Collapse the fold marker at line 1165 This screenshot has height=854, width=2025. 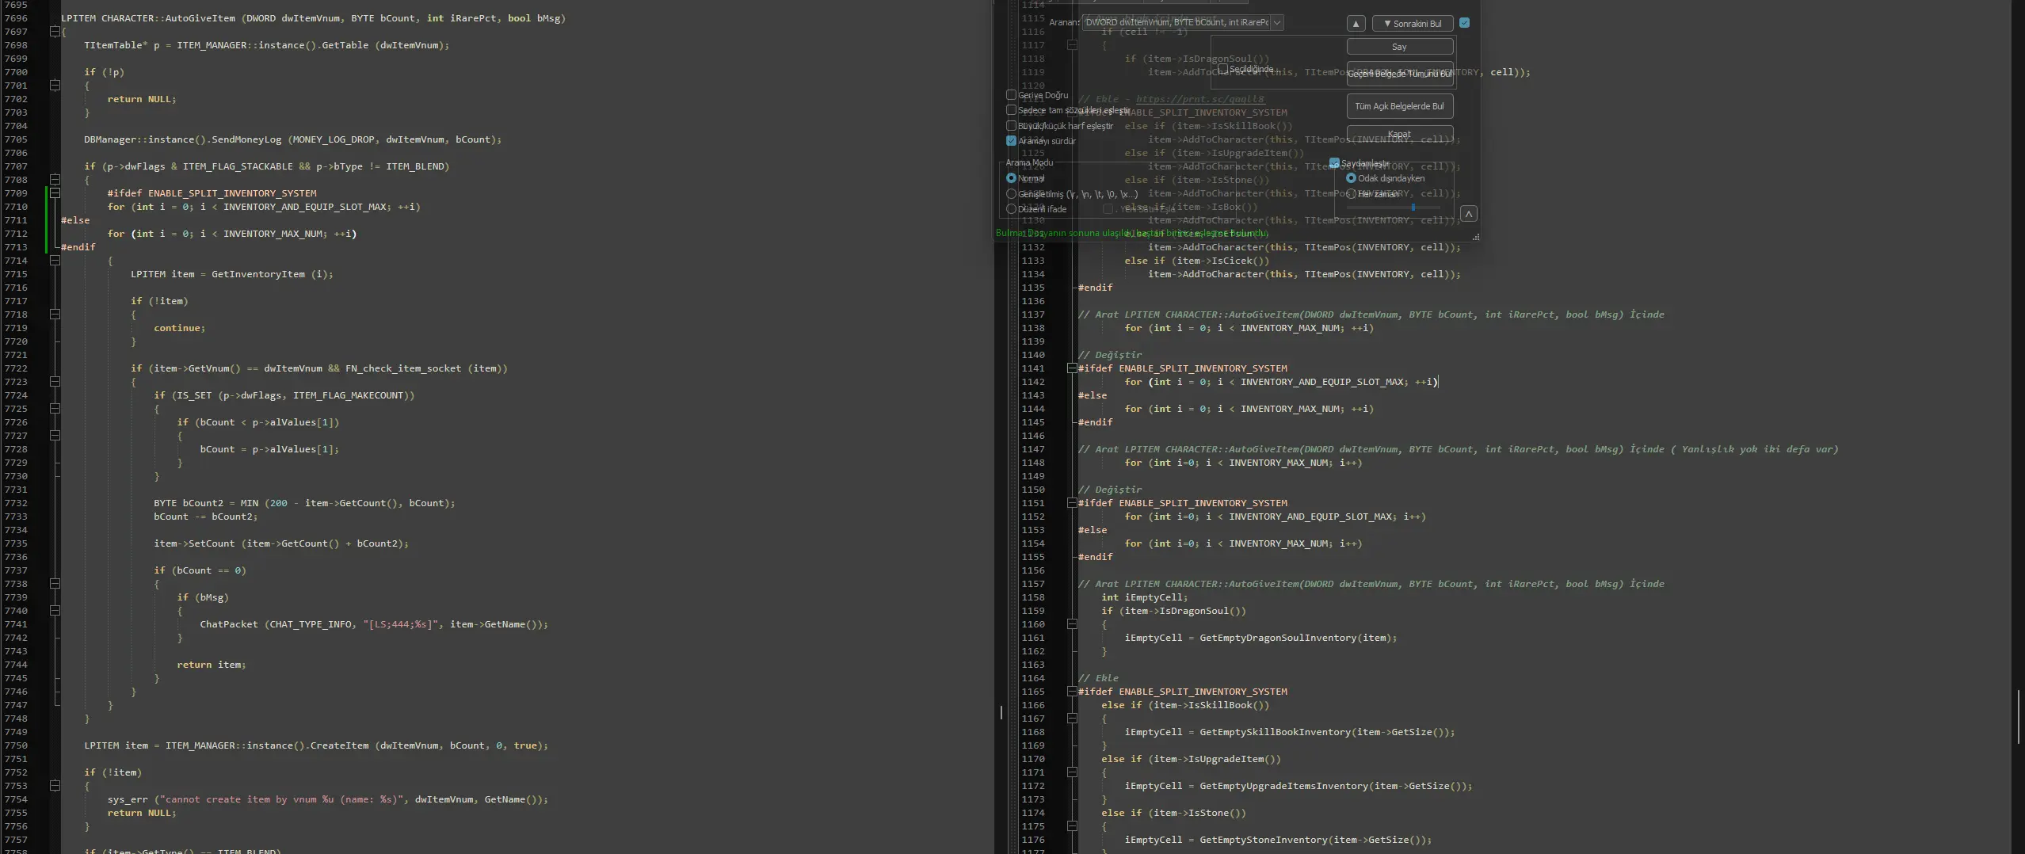tap(1072, 692)
